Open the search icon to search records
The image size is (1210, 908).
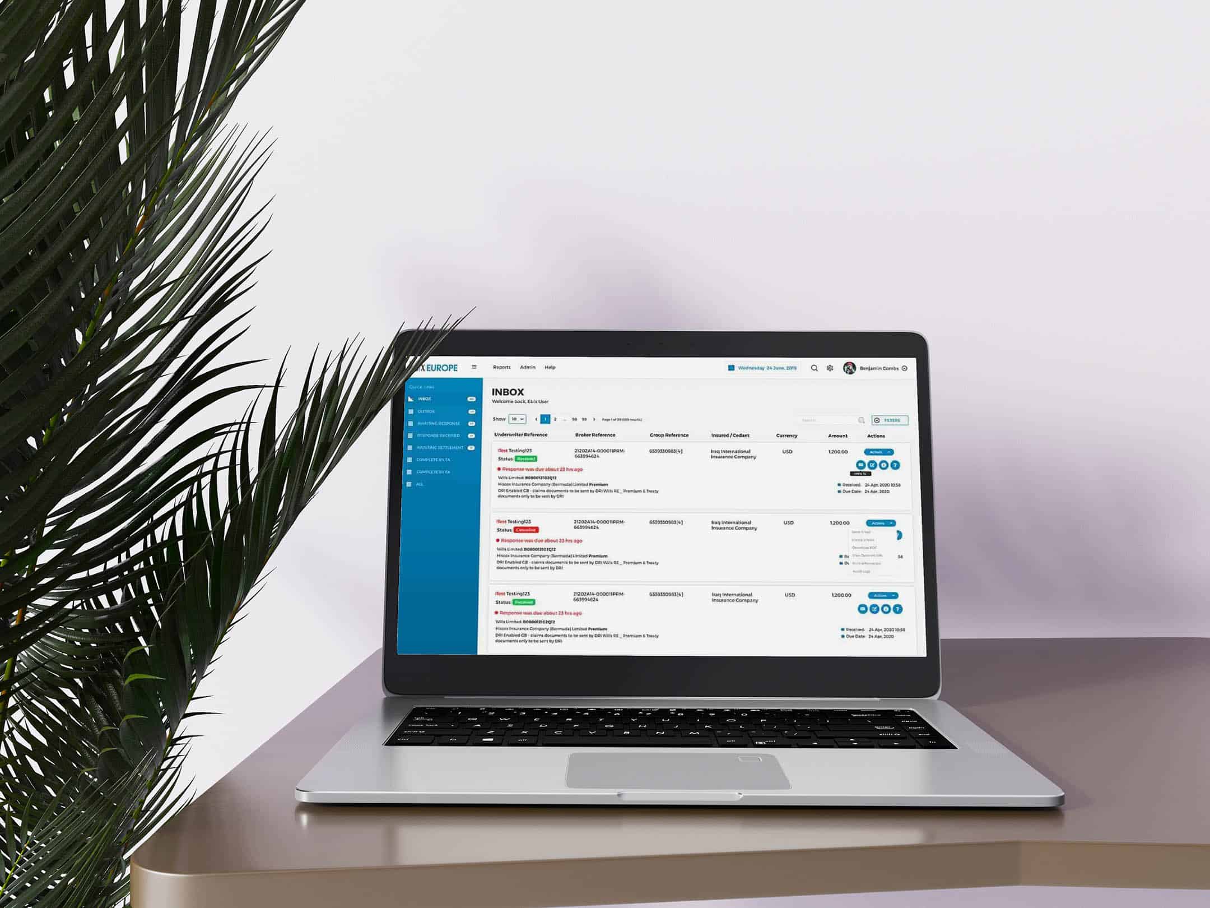pyautogui.click(x=817, y=367)
